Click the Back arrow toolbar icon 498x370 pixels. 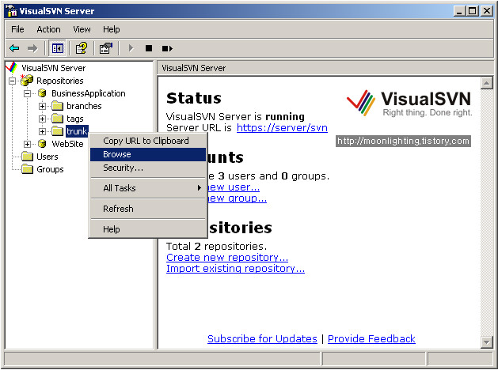point(14,48)
